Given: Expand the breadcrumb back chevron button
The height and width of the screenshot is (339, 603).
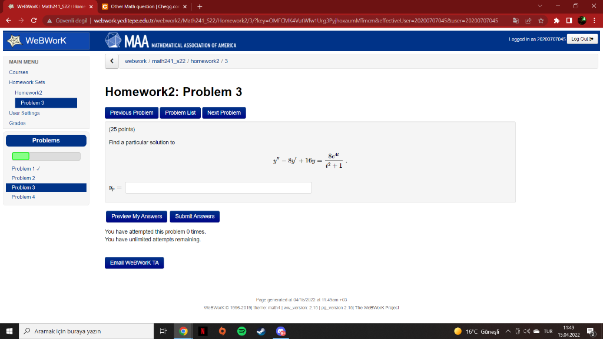Looking at the screenshot, I should pos(111,61).
